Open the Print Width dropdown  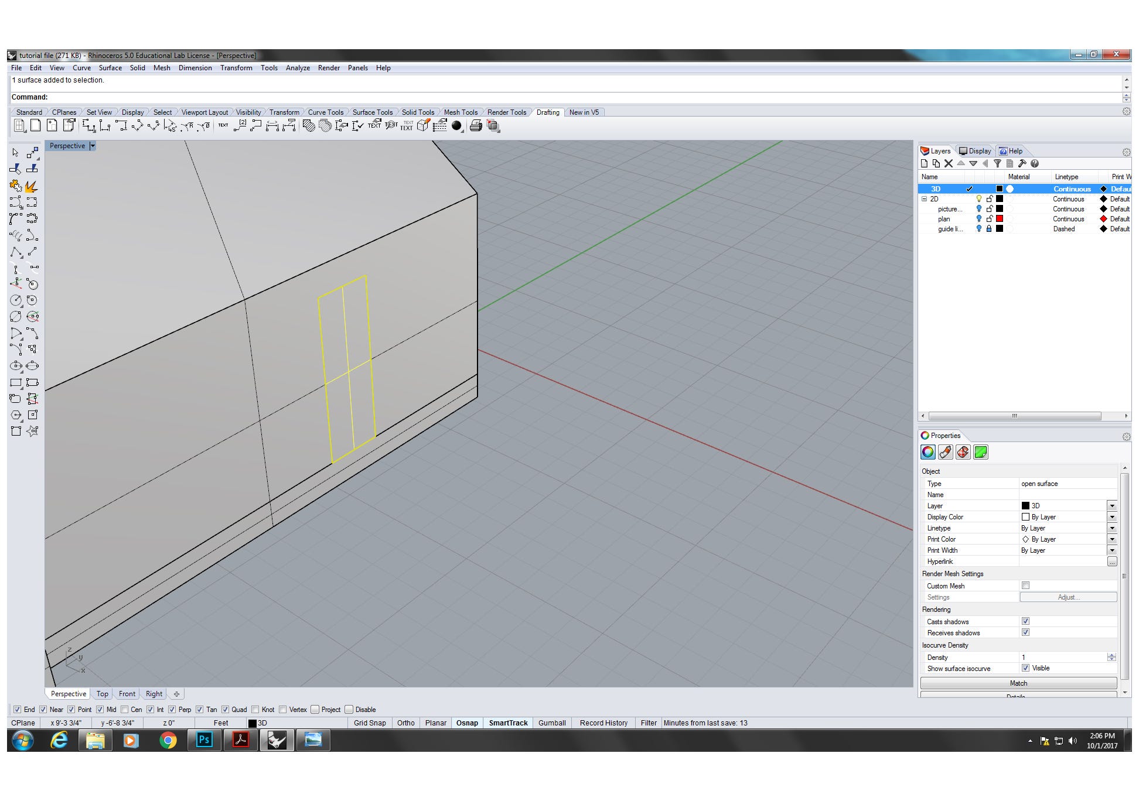1112,550
